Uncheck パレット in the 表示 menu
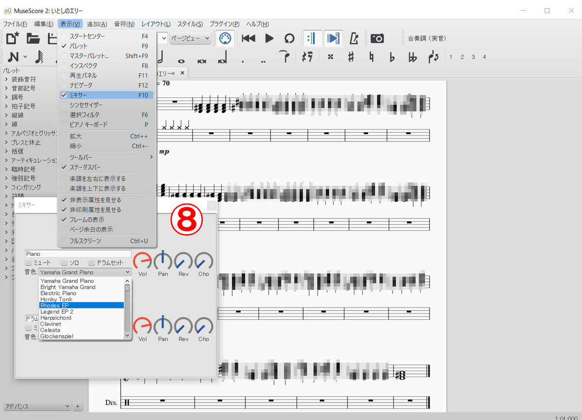 click(106, 46)
